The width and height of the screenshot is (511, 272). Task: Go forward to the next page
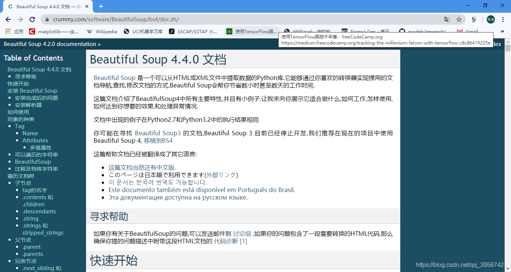[x=20, y=19]
